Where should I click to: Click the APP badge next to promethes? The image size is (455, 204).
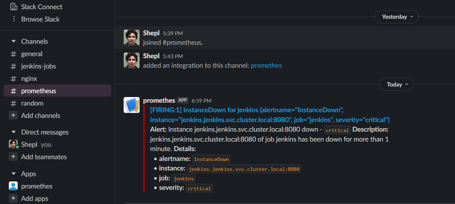pos(182,100)
